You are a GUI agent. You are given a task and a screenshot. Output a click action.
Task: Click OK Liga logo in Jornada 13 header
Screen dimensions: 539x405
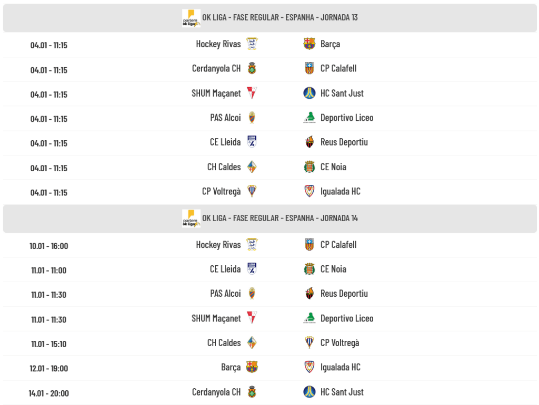191,18
